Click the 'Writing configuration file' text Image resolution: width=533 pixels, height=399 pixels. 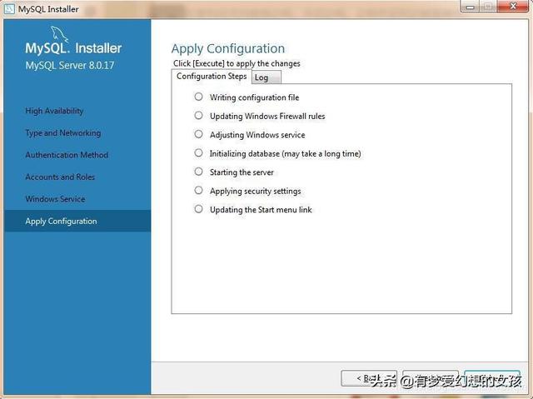tap(254, 97)
